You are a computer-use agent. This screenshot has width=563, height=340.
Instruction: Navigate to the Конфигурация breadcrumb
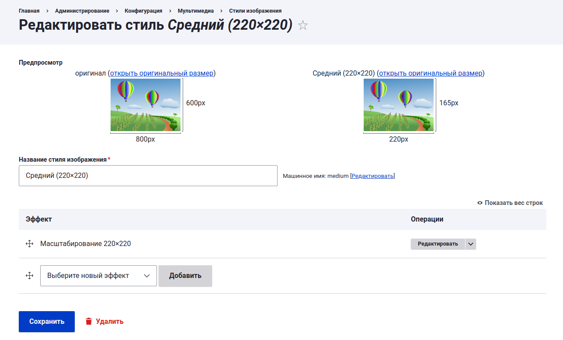(x=143, y=10)
